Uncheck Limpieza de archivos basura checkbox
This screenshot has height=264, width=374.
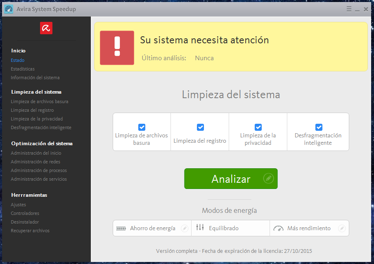coord(142,127)
